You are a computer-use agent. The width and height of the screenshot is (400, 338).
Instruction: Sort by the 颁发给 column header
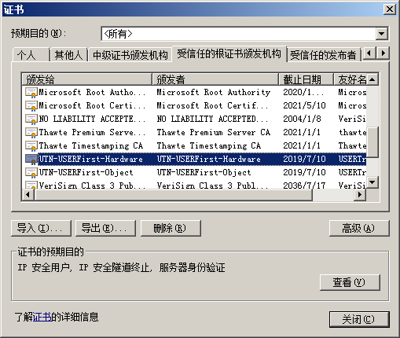tap(86, 79)
